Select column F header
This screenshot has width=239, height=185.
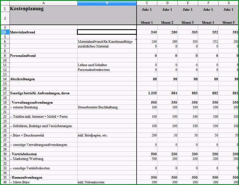click(208, 3)
